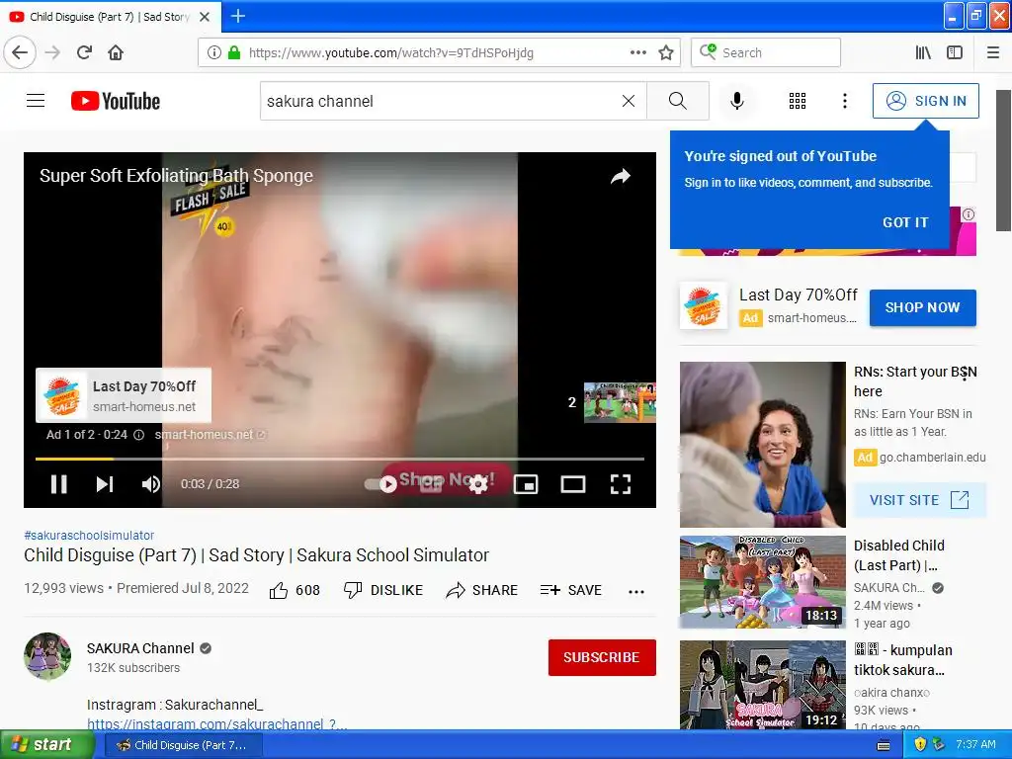
Task: Close the Child Disguise tab
Action: [x=205, y=17]
